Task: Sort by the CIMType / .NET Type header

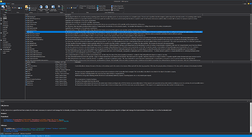Action: coord(65,62)
